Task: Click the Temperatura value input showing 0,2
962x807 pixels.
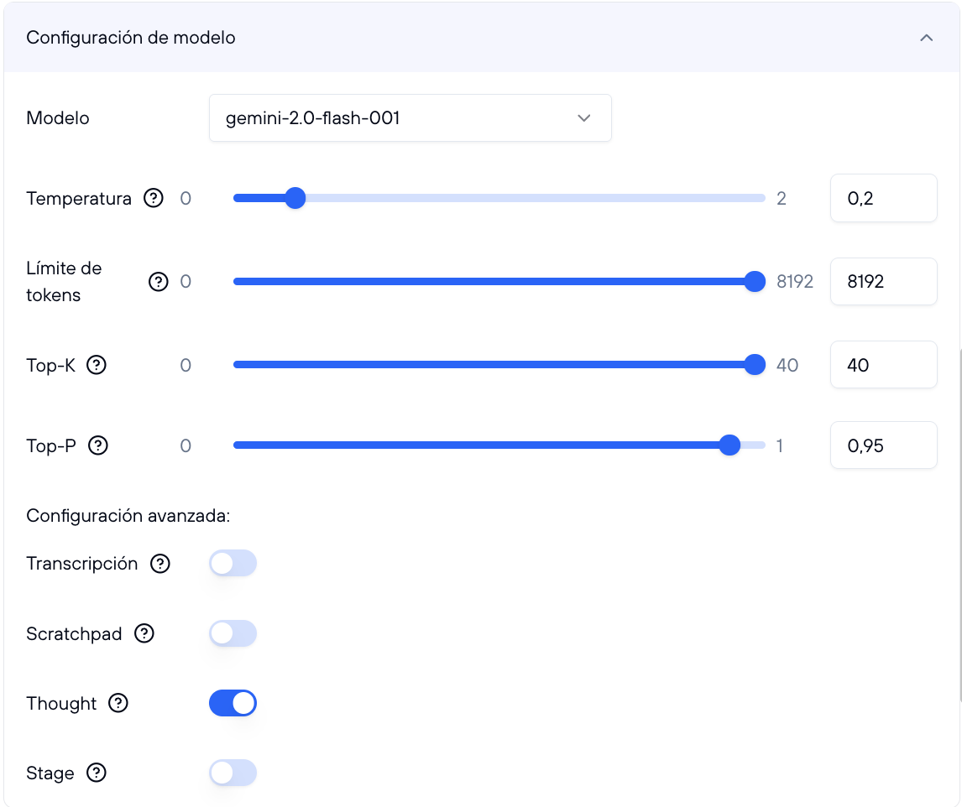Action: pos(883,198)
